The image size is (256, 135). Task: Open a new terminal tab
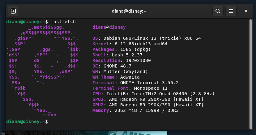click(13, 11)
